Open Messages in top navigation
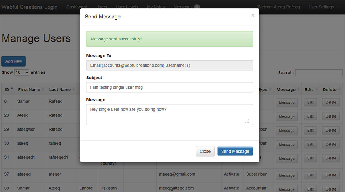 [186, 7]
